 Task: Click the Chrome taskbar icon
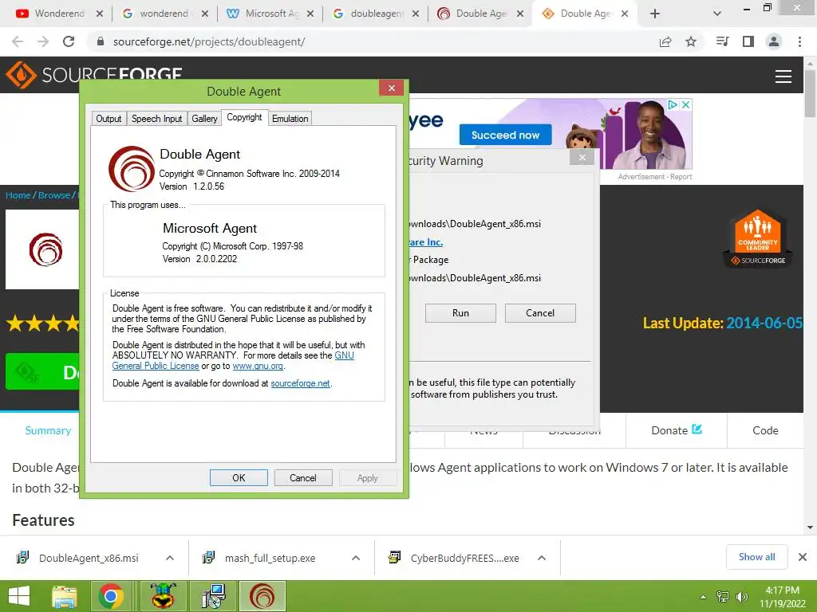tap(110, 596)
